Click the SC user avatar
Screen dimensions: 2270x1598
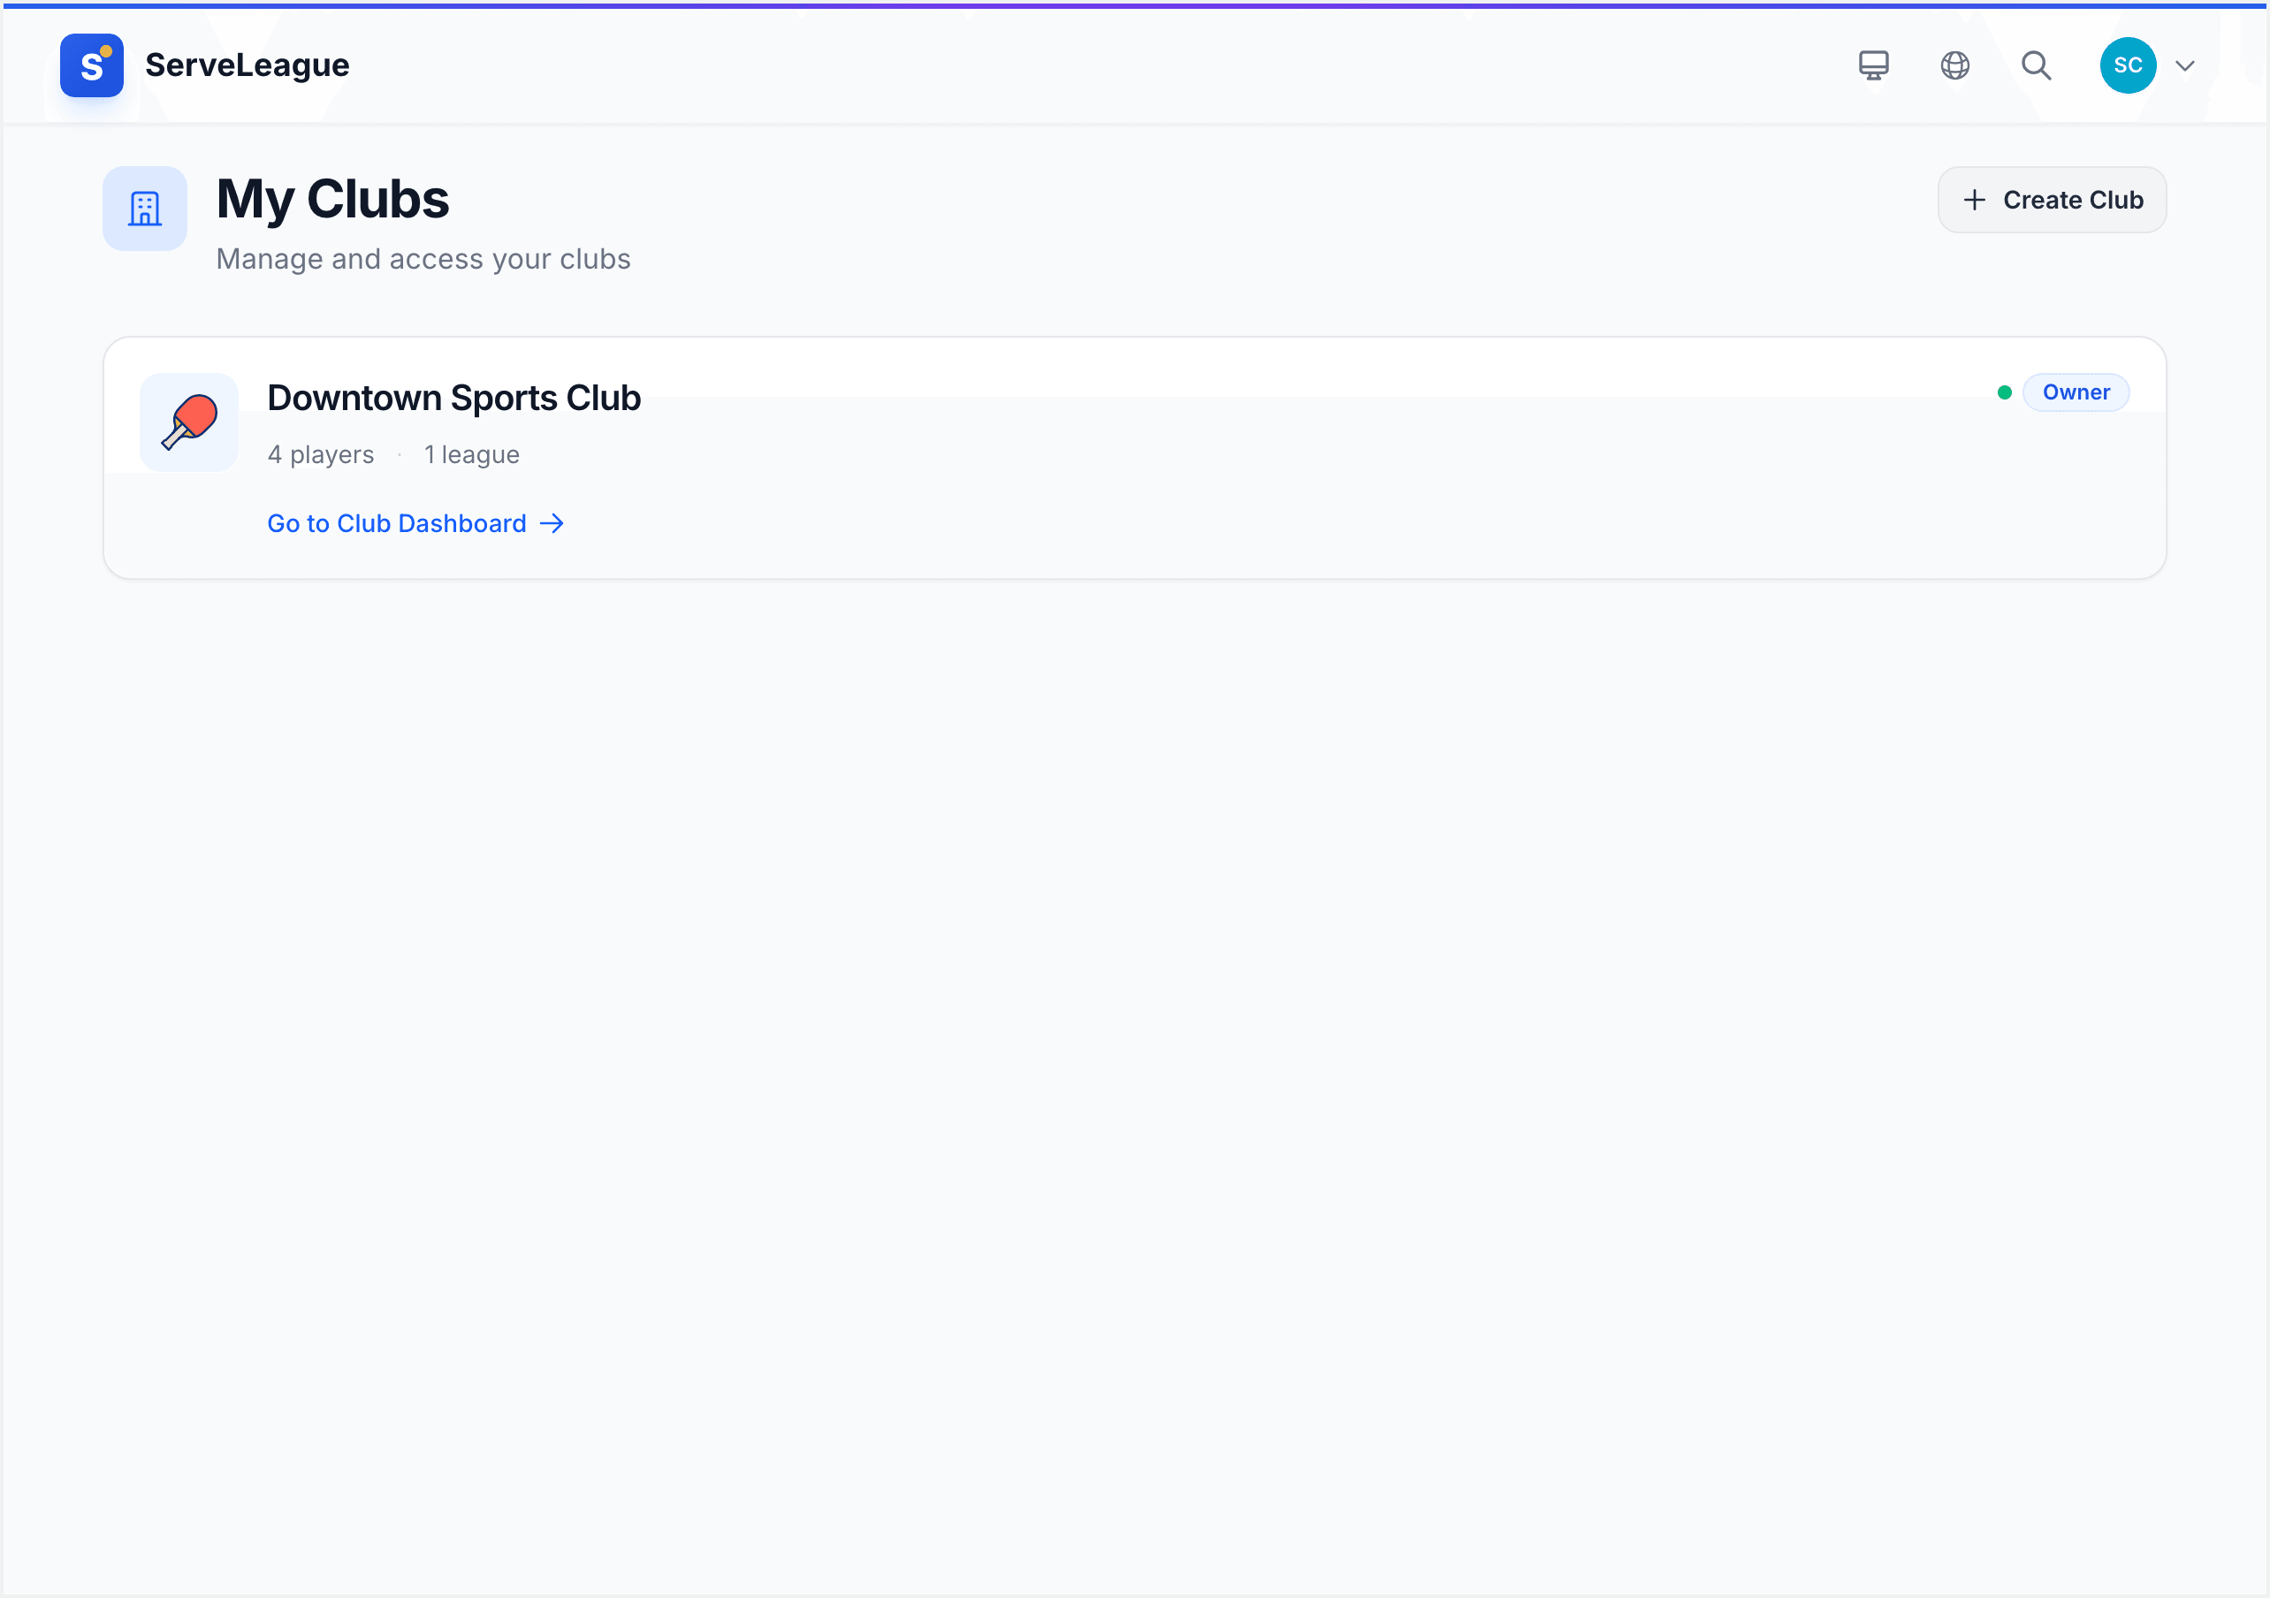coord(2128,65)
